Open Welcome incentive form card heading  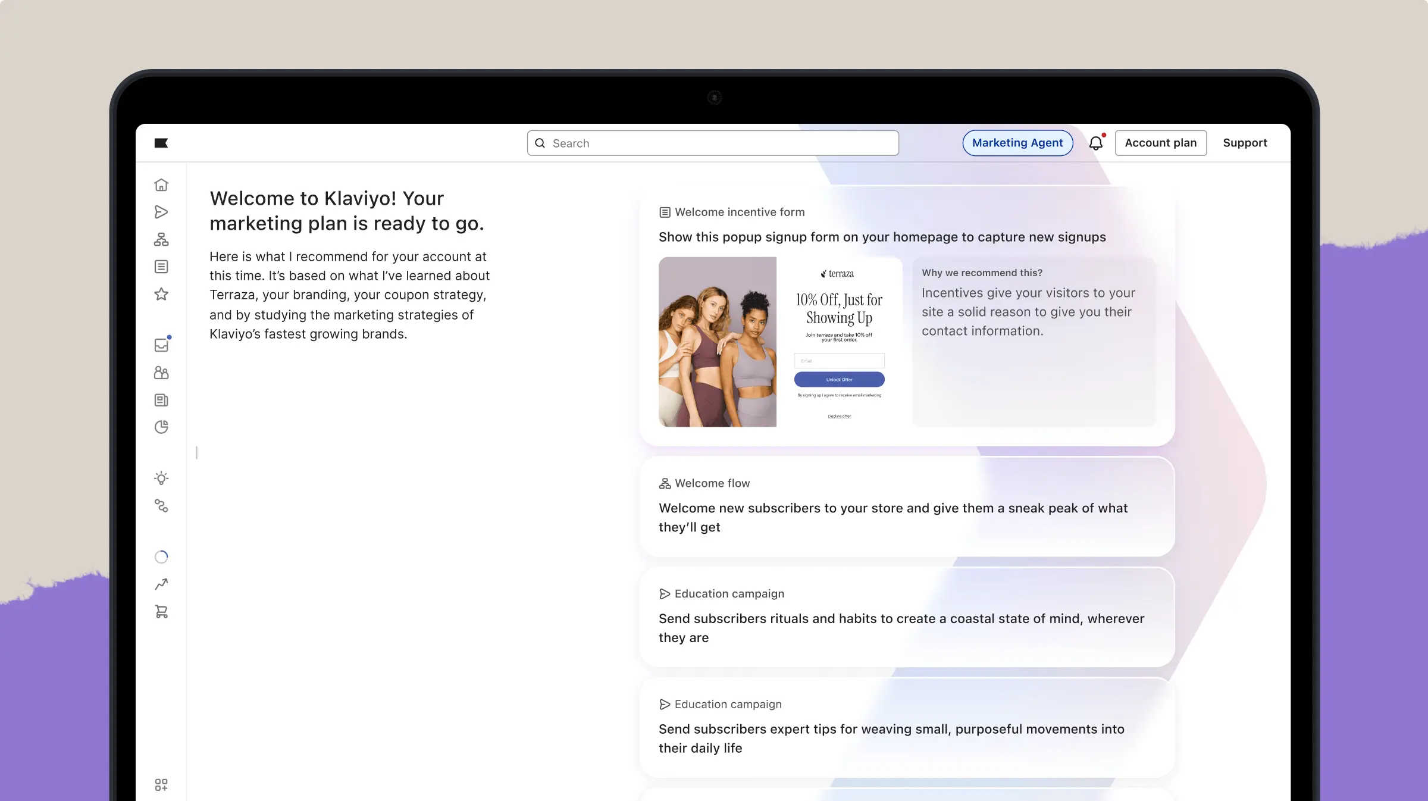740,212
